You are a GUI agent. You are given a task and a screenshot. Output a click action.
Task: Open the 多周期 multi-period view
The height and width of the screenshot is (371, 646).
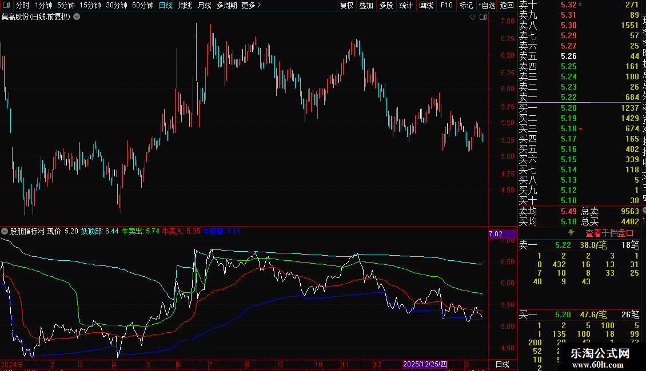pos(226,5)
